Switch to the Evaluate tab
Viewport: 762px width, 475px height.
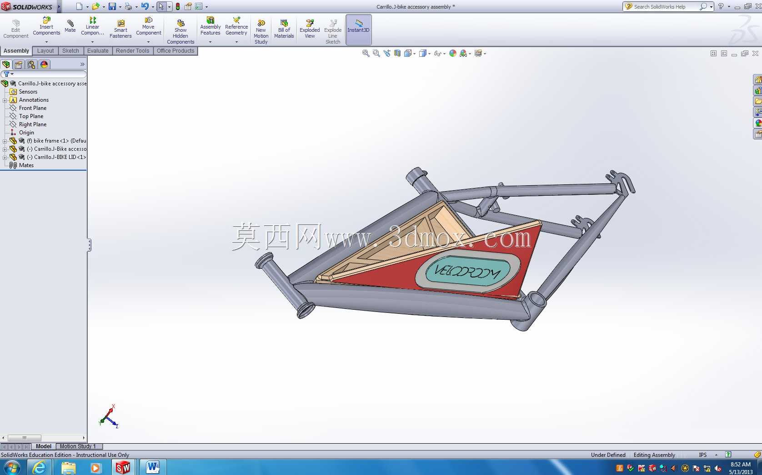click(98, 51)
